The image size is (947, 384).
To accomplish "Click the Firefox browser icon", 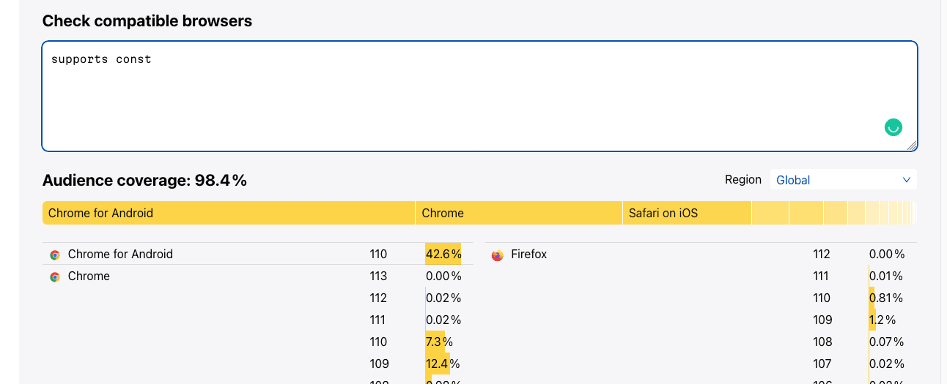I will [x=498, y=255].
